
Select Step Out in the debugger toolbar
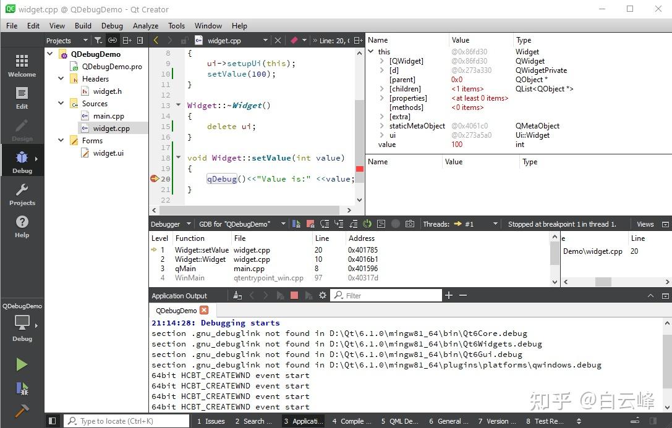tap(352, 224)
